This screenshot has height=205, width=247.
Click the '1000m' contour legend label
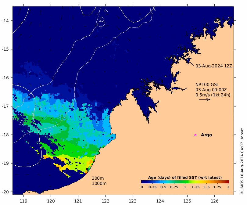click(99, 183)
